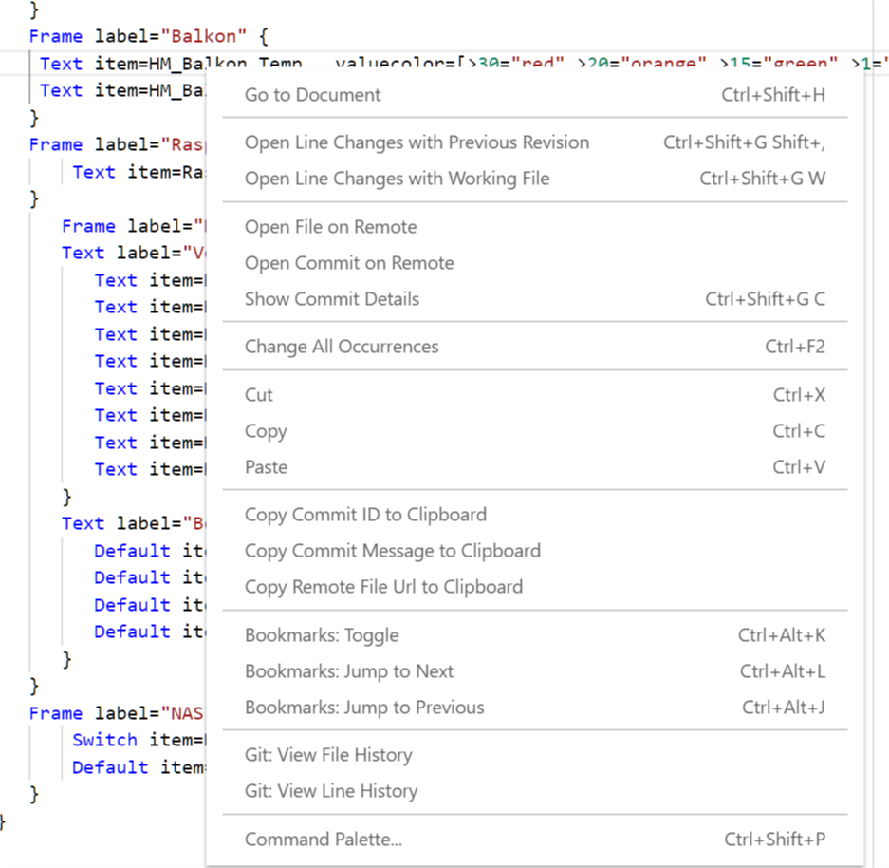Open Line Changes with Previous Revision
Viewport: 889px width, 868px height.
click(417, 142)
